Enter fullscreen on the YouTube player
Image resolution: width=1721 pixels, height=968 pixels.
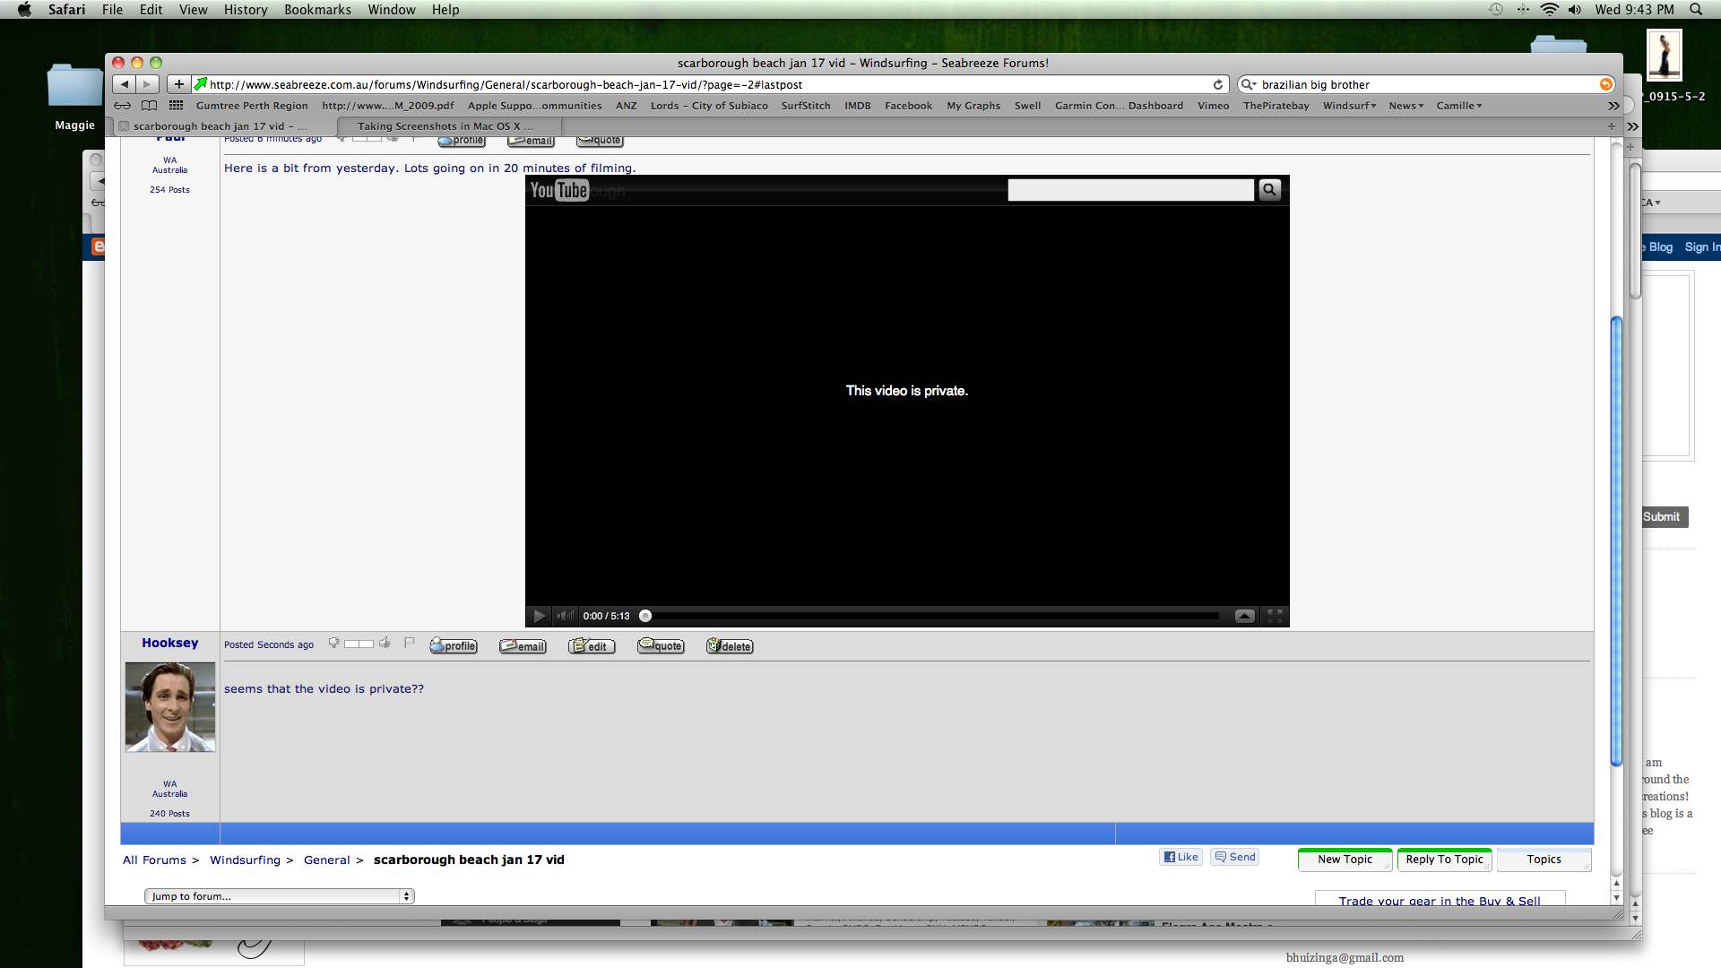1275,616
